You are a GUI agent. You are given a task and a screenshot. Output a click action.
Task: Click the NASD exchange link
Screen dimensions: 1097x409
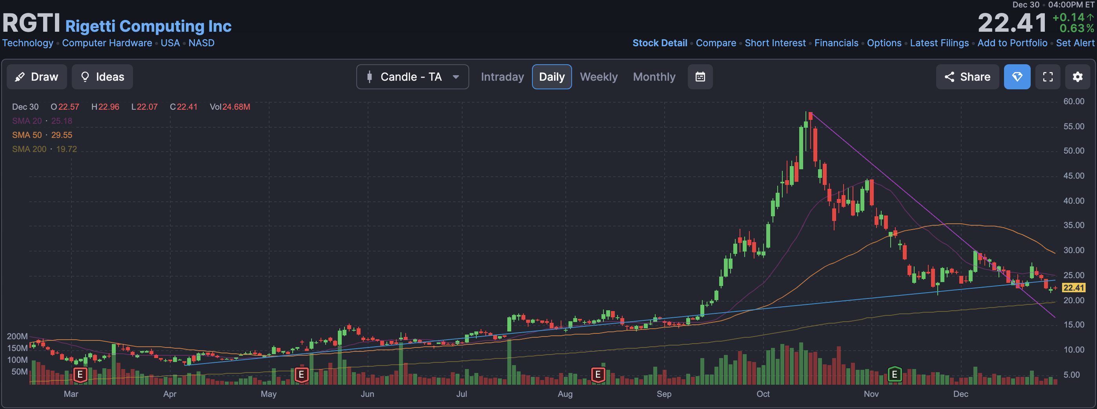(201, 43)
